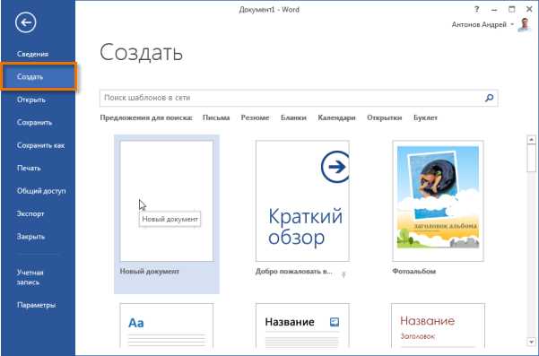
Task: Open the Краткий обзор welcome template
Action: tap(302, 201)
